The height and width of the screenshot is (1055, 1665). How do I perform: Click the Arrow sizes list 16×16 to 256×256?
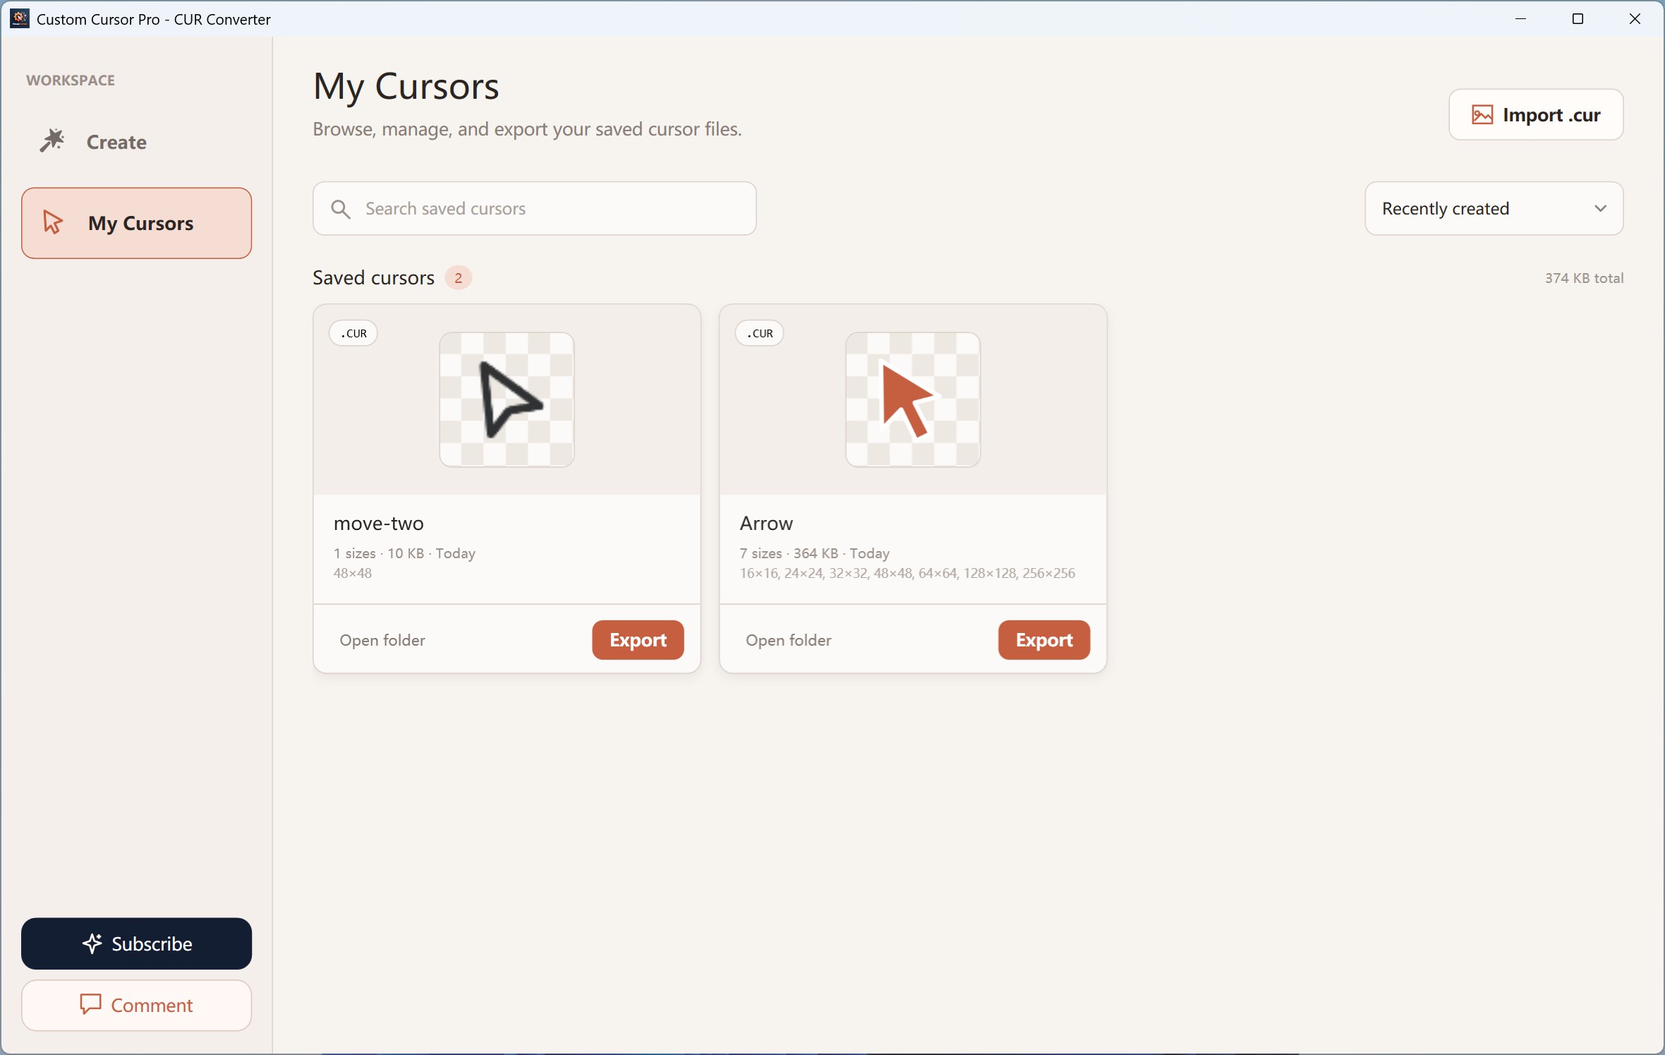click(907, 573)
